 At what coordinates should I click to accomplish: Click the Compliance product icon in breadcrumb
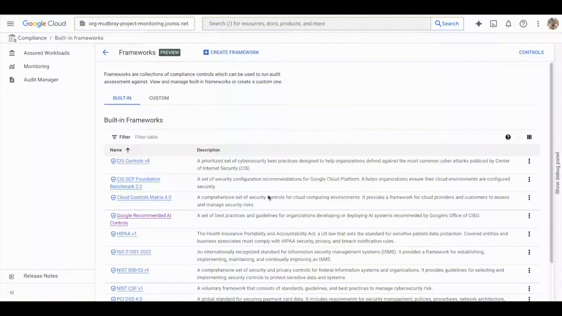(12, 38)
